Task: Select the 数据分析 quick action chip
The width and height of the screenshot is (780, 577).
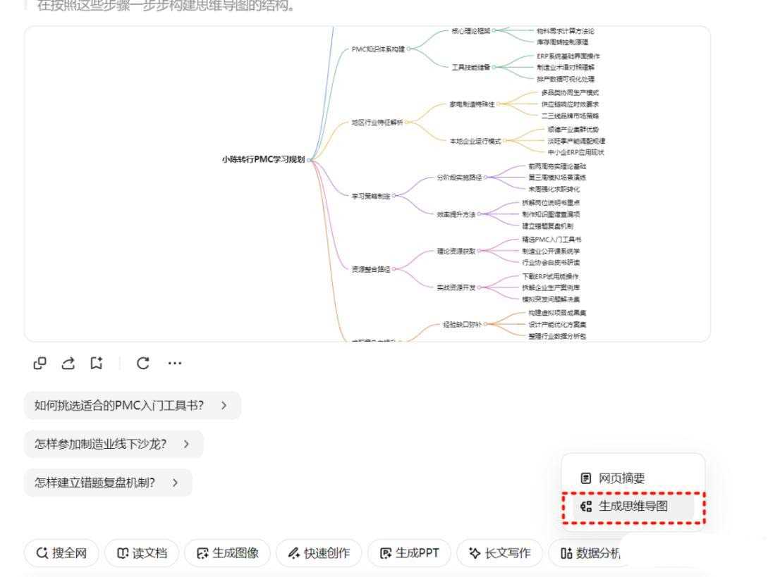Action: pyautogui.click(x=590, y=553)
